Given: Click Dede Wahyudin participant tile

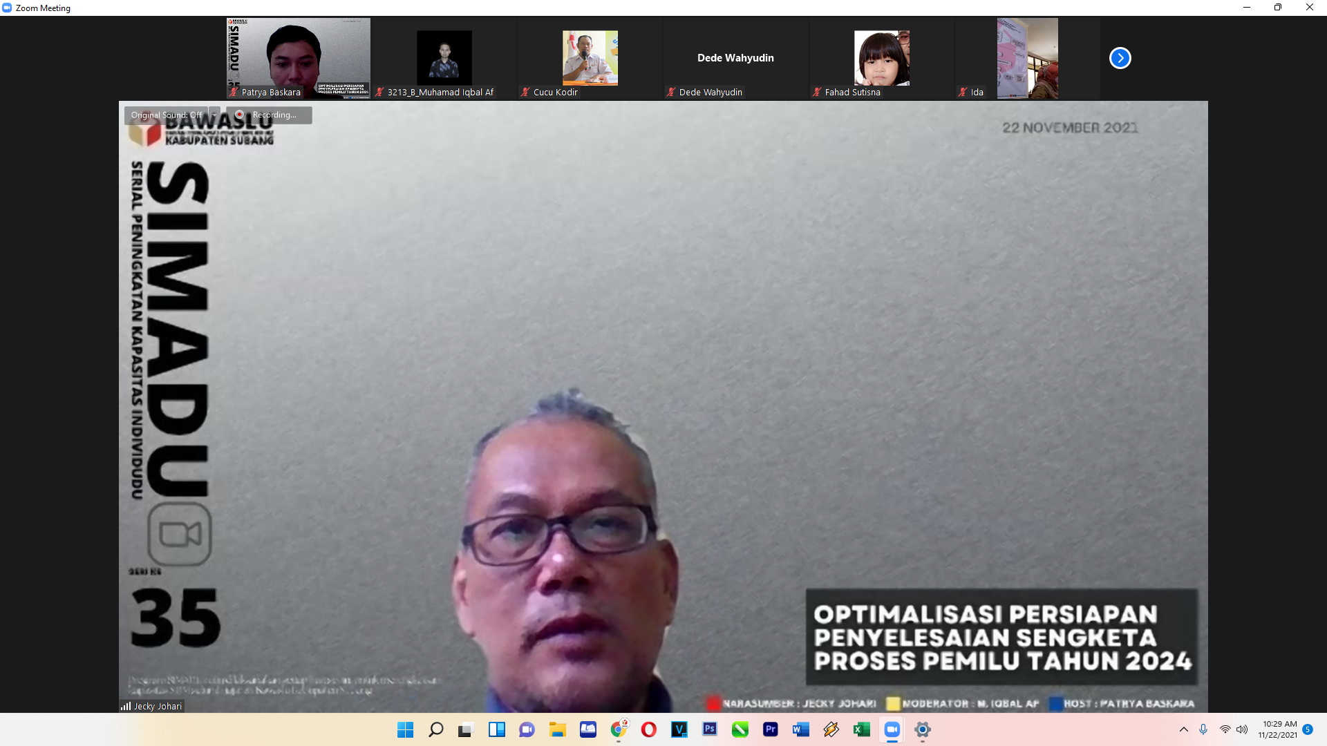Looking at the screenshot, I should [735, 58].
